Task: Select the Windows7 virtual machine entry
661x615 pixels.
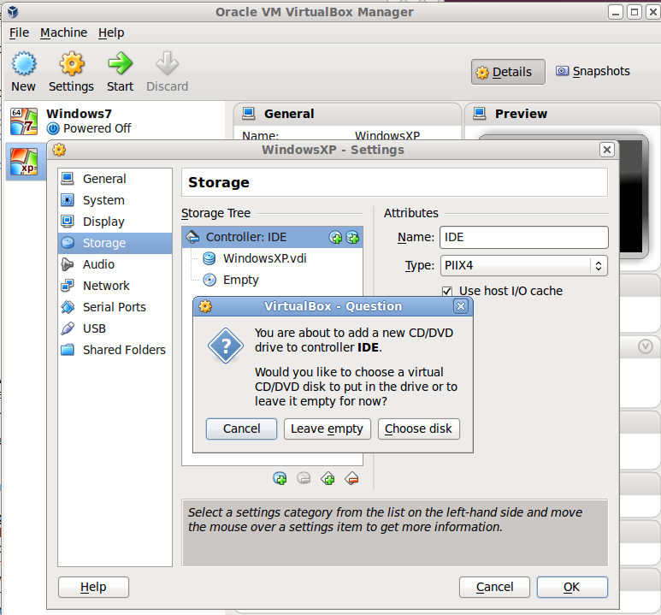Action: pos(114,121)
